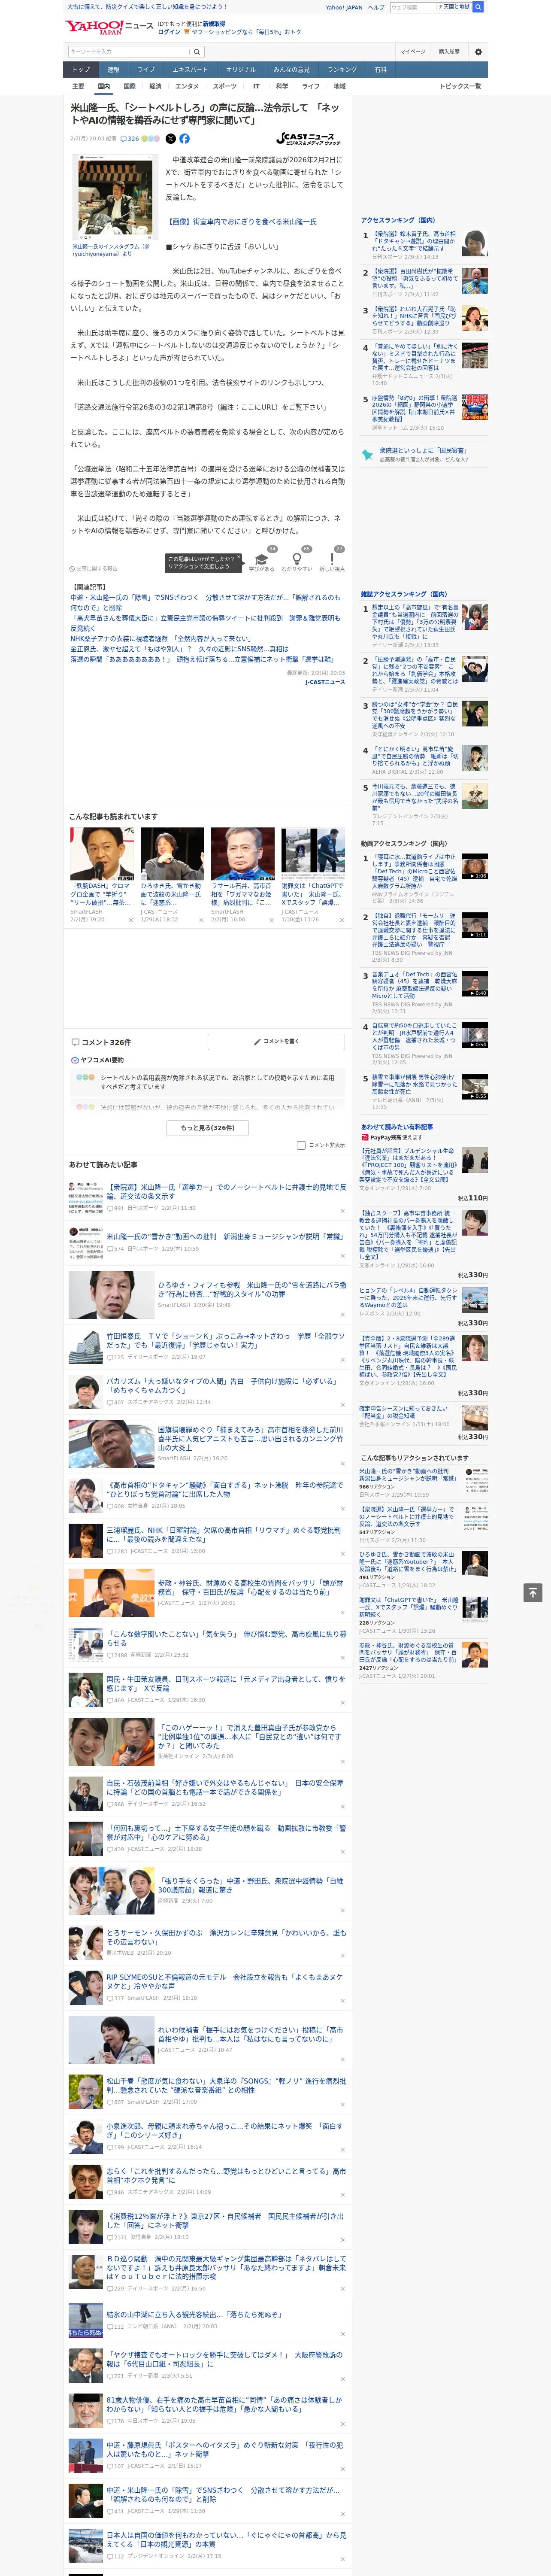Share article on X (Twitter) icon
Screen dimensions: 551x2576
tap(170, 139)
